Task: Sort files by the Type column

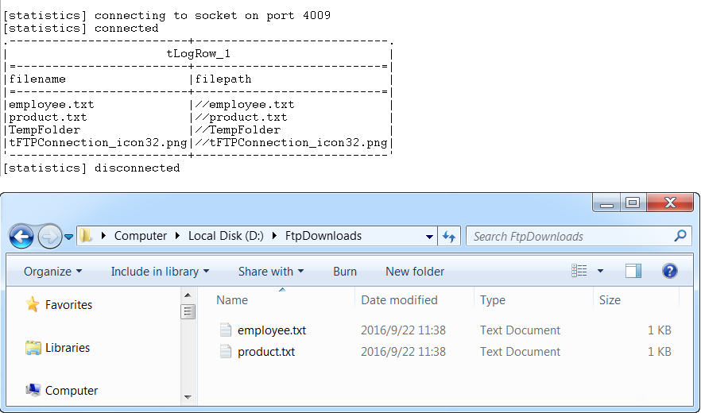Action: tap(493, 300)
